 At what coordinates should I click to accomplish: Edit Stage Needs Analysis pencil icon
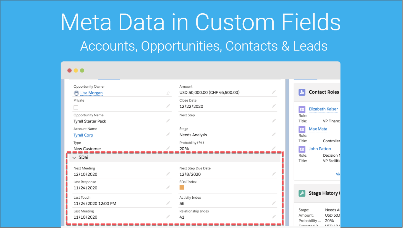coord(274,134)
